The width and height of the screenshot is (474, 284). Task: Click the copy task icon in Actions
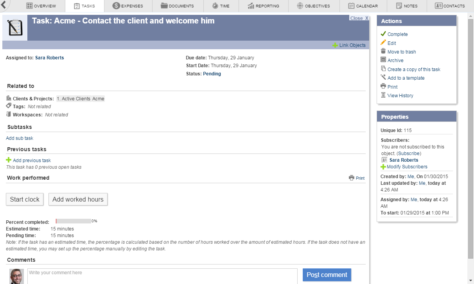click(383, 69)
